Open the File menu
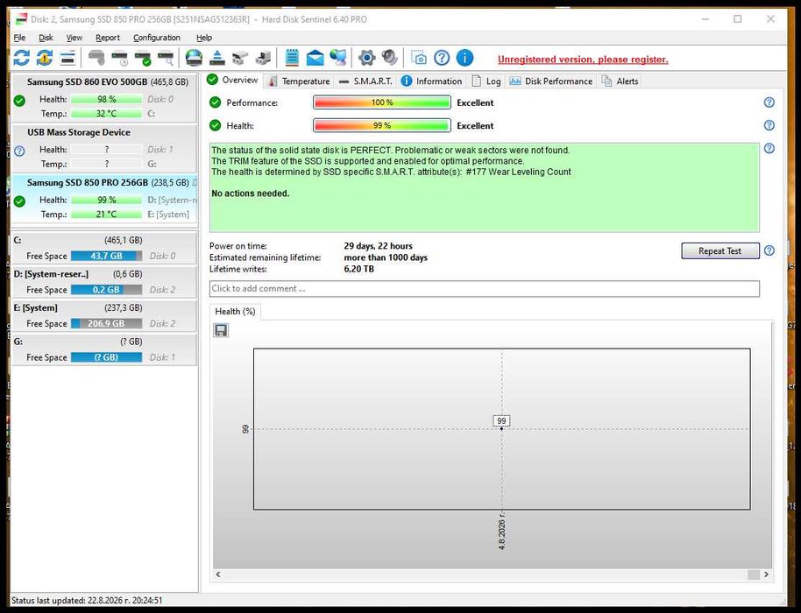801x613 pixels. click(x=19, y=38)
